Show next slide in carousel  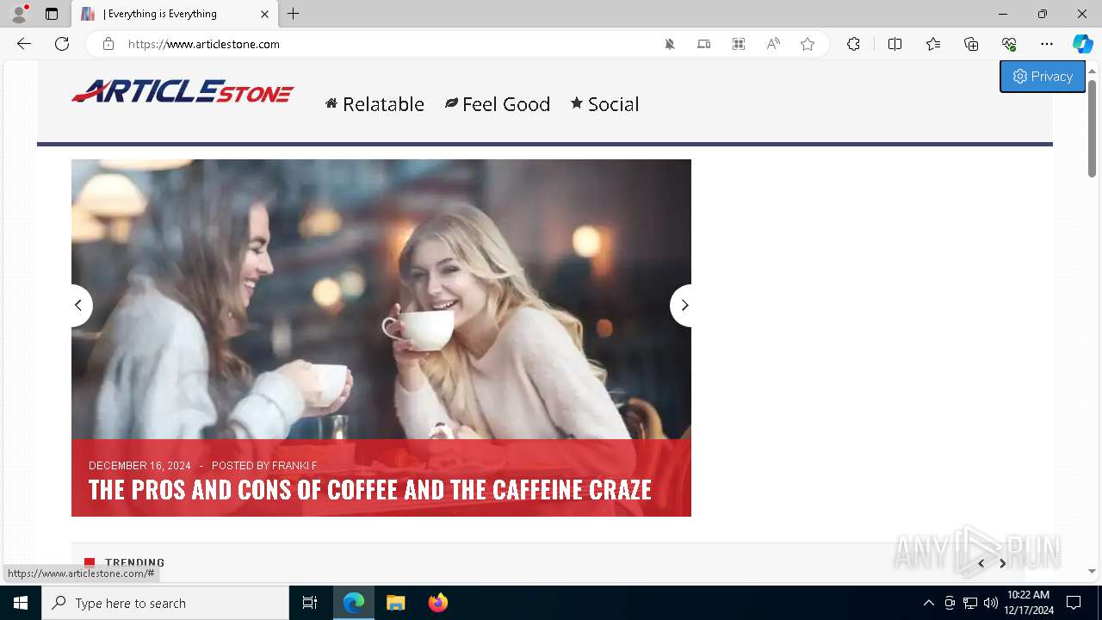click(x=683, y=305)
